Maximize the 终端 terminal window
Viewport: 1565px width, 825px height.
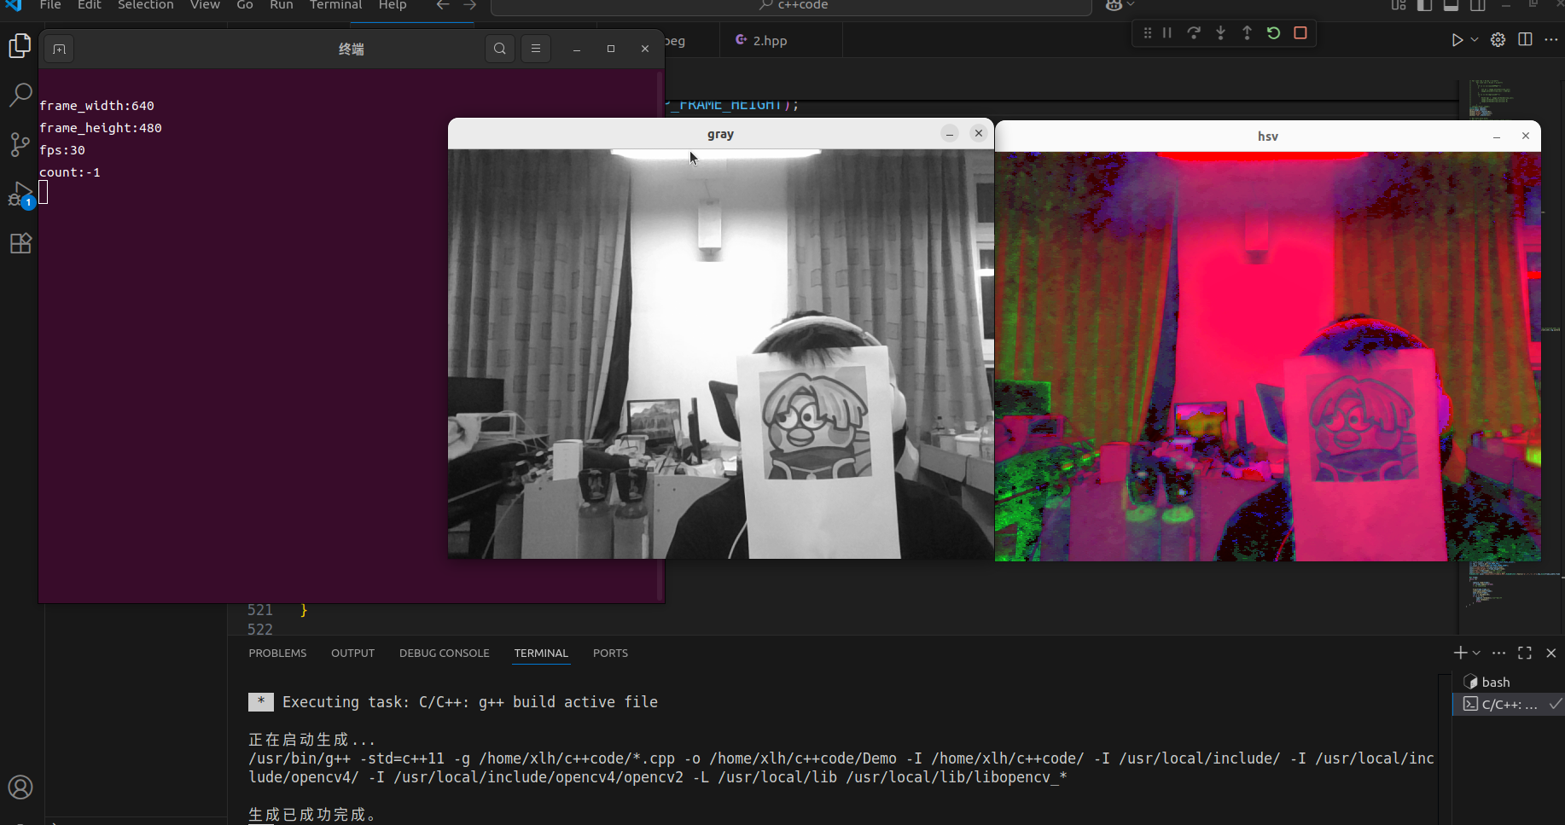pyautogui.click(x=611, y=49)
